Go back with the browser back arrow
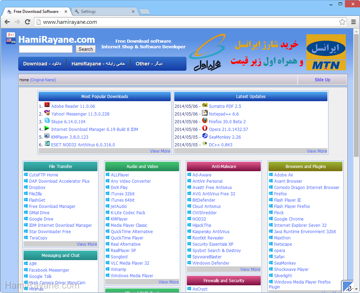 pyautogui.click(x=7, y=22)
